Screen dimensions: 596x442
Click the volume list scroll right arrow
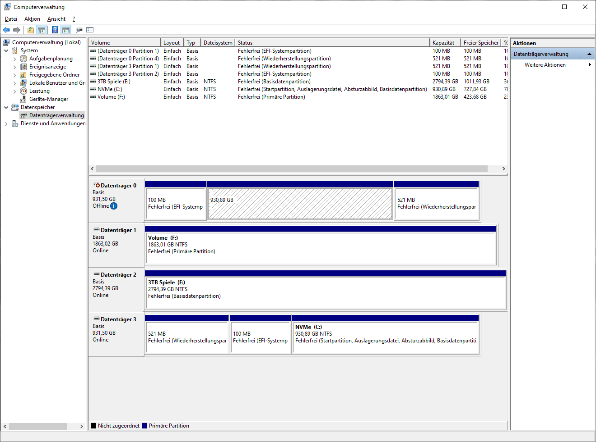point(504,169)
